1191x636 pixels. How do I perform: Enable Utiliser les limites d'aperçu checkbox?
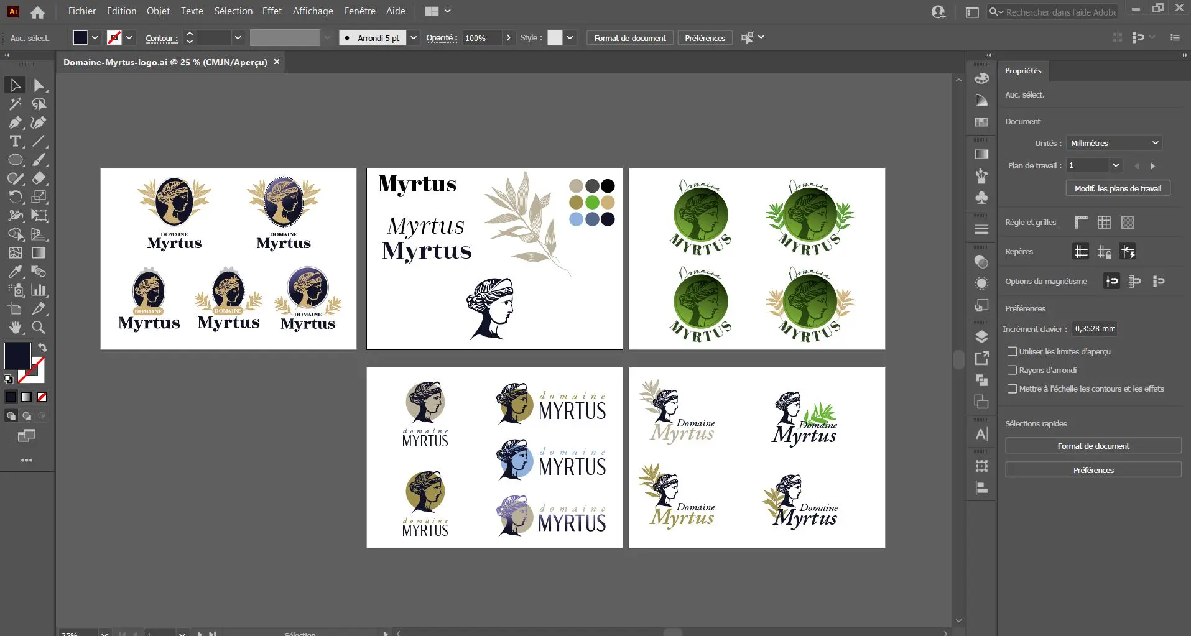point(1013,351)
